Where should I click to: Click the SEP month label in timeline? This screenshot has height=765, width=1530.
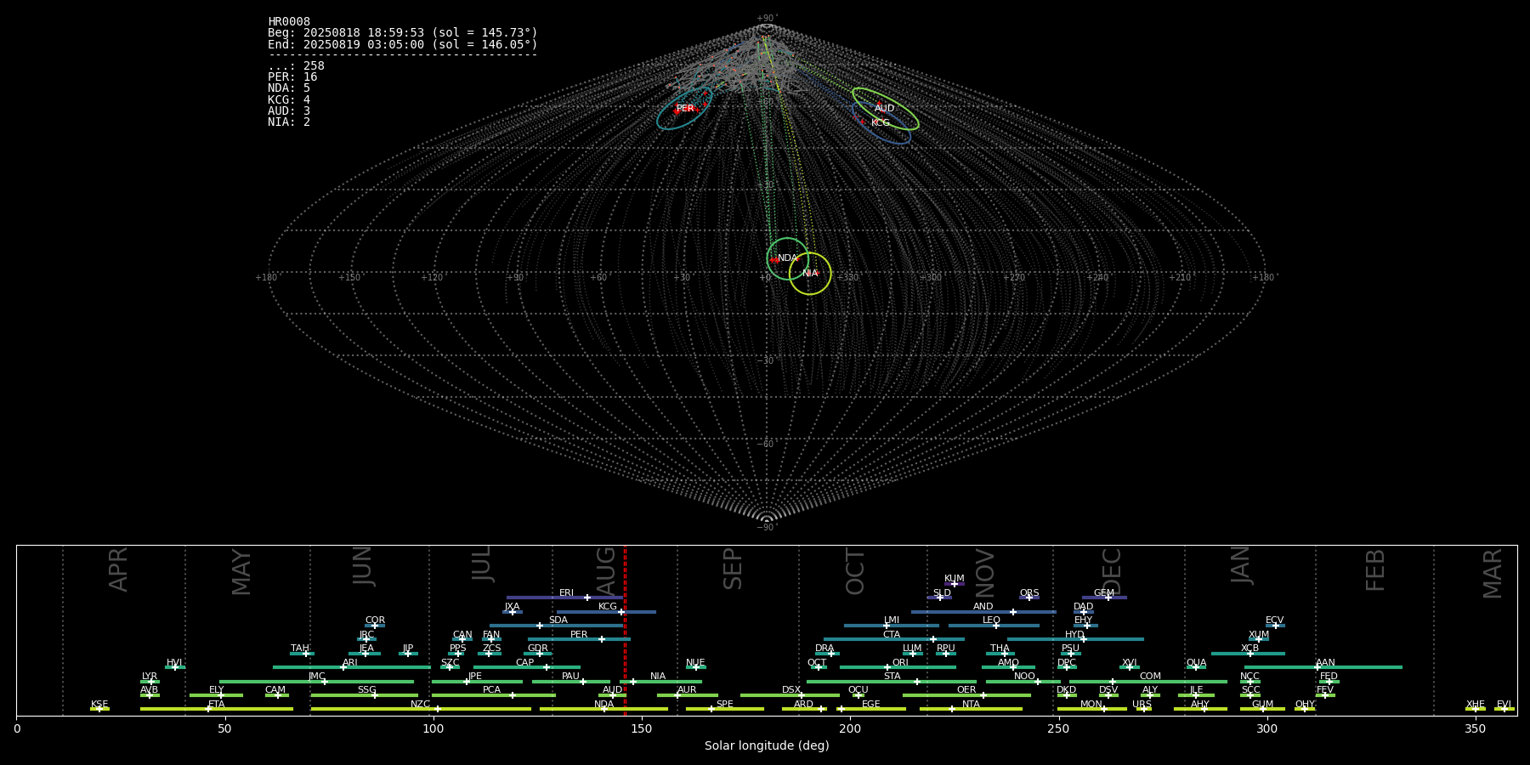click(733, 569)
